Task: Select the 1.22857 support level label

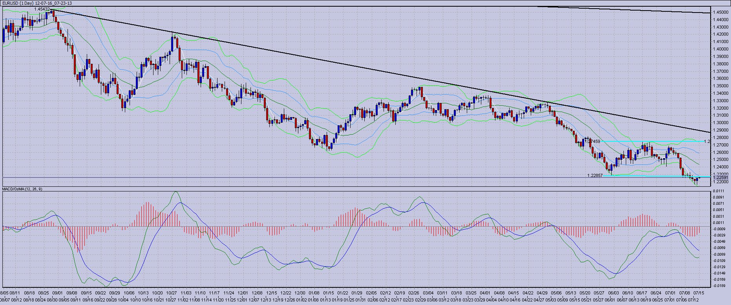Action: pos(595,175)
